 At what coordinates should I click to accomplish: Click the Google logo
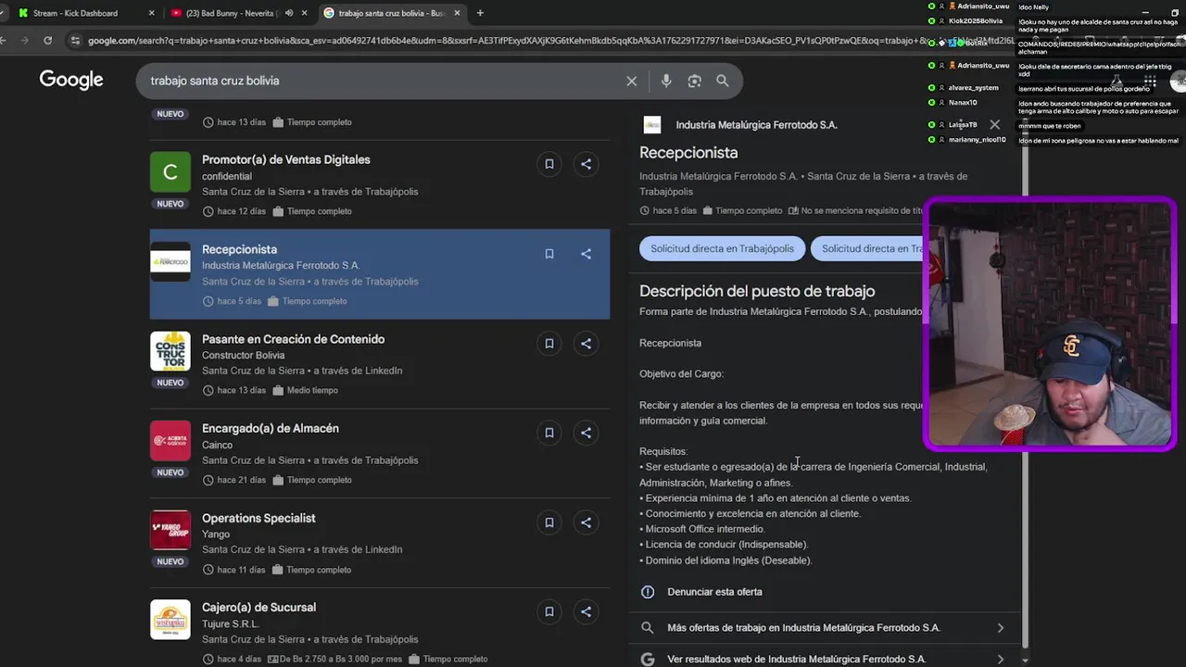point(71,81)
